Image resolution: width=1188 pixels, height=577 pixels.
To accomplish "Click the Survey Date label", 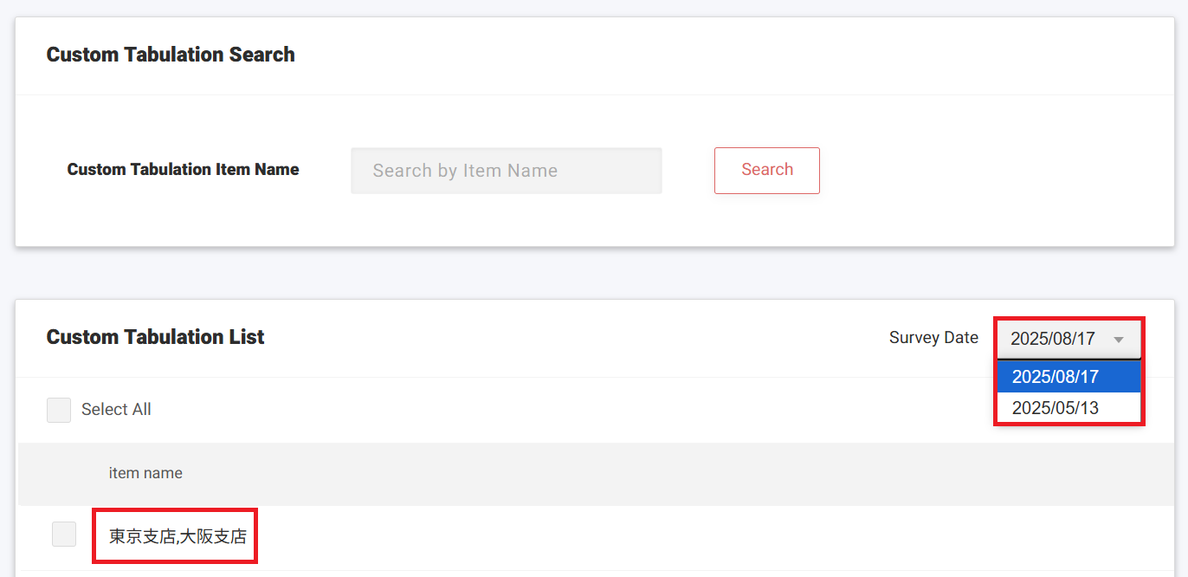I will click(x=933, y=338).
